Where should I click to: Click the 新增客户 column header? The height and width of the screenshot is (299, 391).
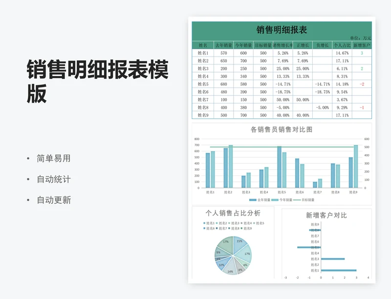(x=362, y=45)
